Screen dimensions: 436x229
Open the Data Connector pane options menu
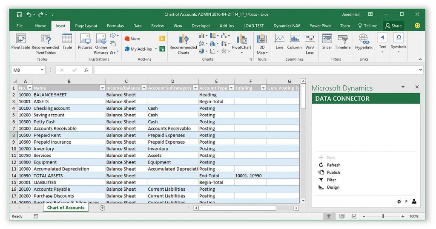pyautogui.click(x=403, y=87)
